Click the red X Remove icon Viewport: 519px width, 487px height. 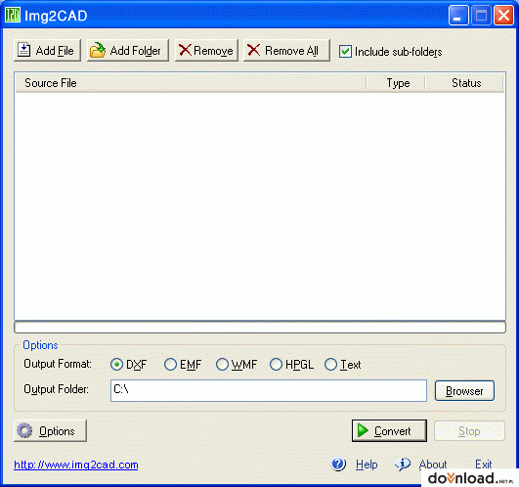tap(185, 50)
